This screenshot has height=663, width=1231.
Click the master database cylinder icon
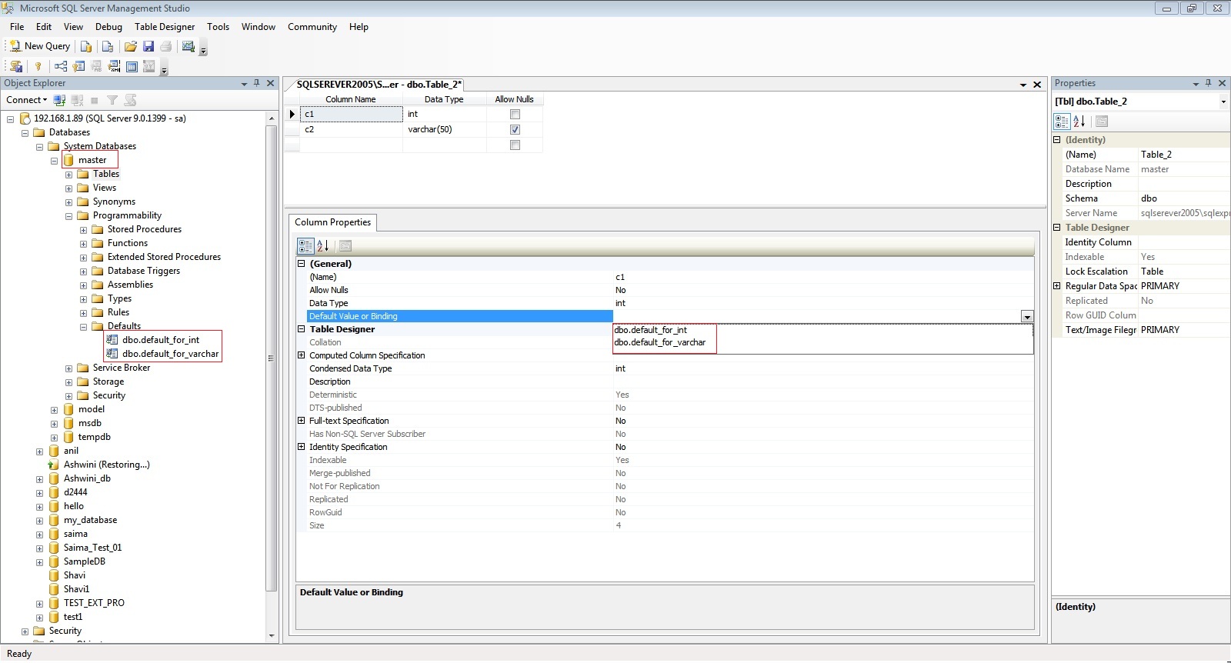[68, 160]
